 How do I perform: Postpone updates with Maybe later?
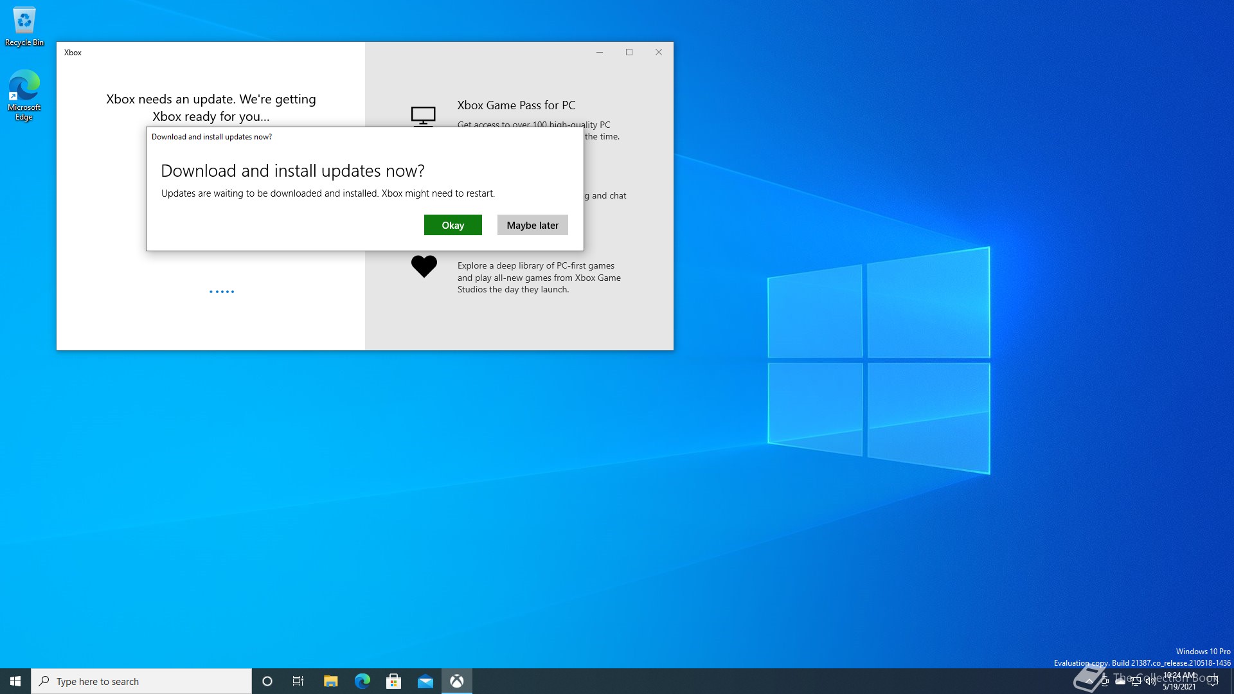point(532,225)
